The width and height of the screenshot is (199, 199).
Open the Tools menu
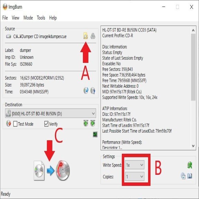pyautogui.click(x=41, y=18)
